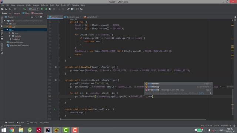Click the Synchronize reload icon in toolbar
Image resolution: width=237 pixels, height=133 pixels.
tap(10, 9)
